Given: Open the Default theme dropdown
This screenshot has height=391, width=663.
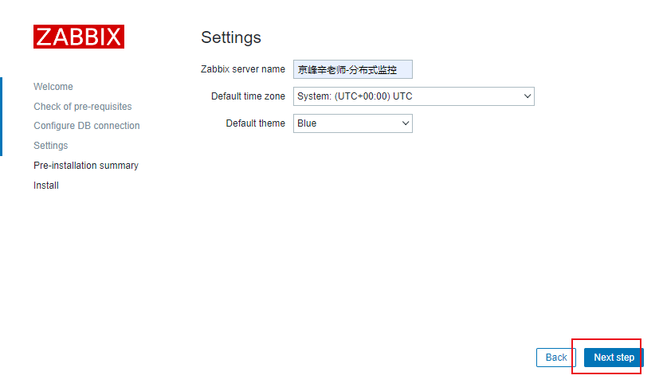Looking at the screenshot, I should [x=353, y=123].
